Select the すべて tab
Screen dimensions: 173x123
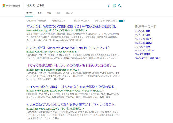29,13
